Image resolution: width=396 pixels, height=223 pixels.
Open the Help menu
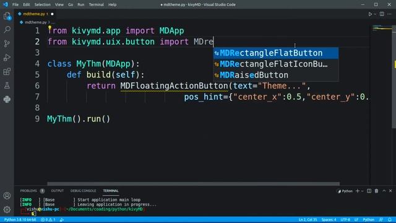[x=113, y=4]
